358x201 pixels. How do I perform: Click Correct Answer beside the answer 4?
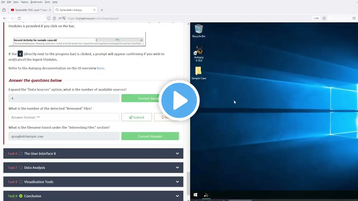point(150,98)
